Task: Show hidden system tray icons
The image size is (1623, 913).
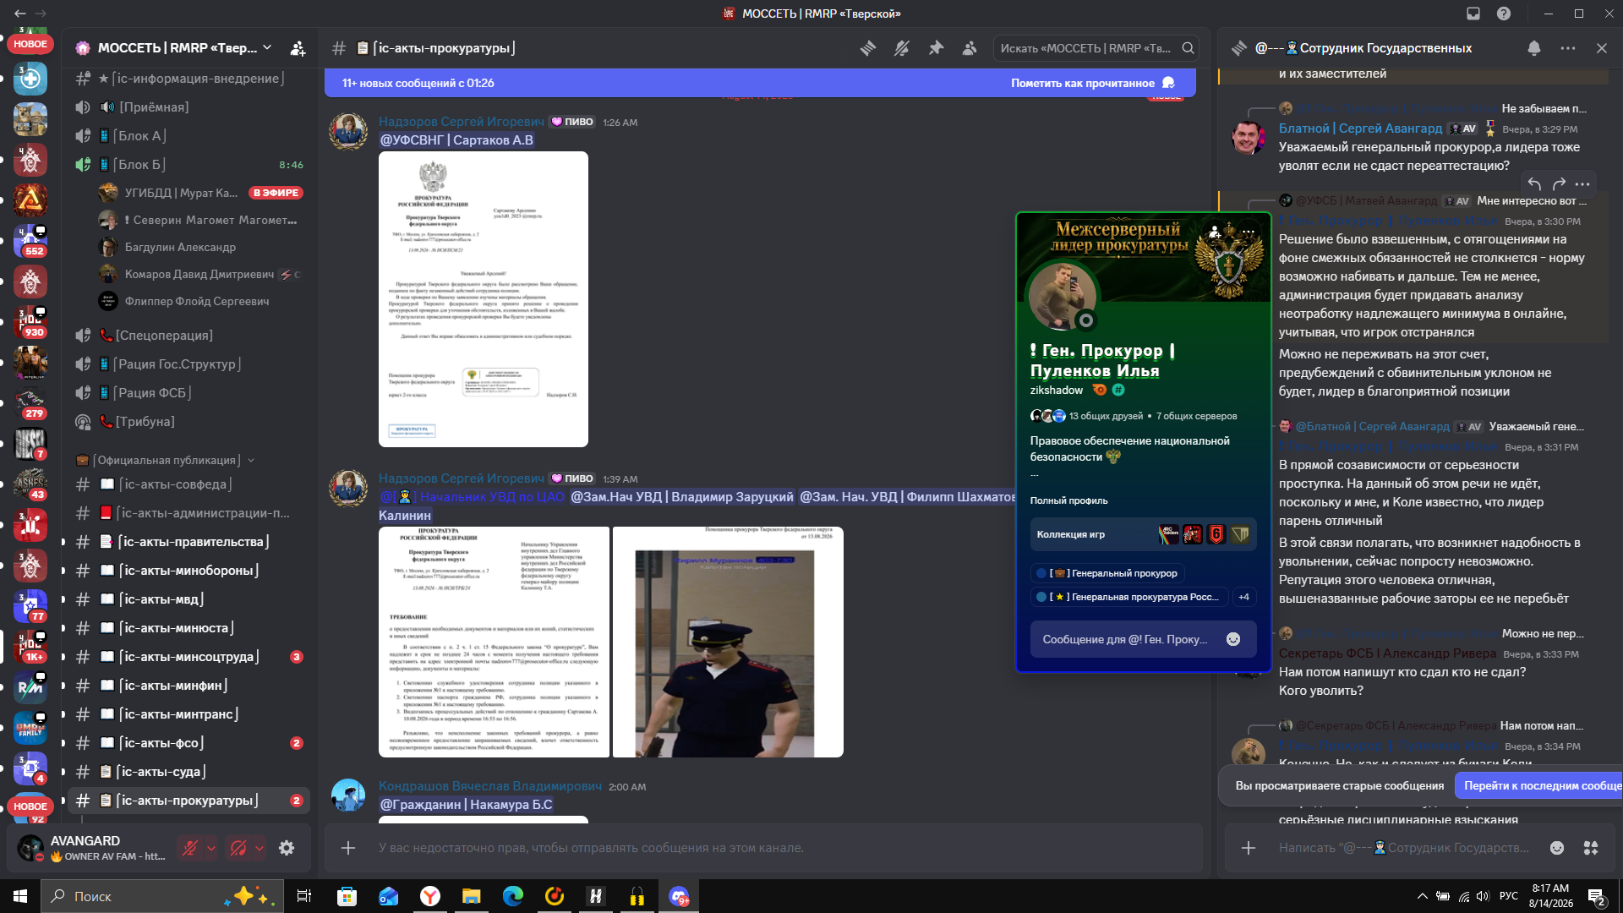Action: [1422, 896]
